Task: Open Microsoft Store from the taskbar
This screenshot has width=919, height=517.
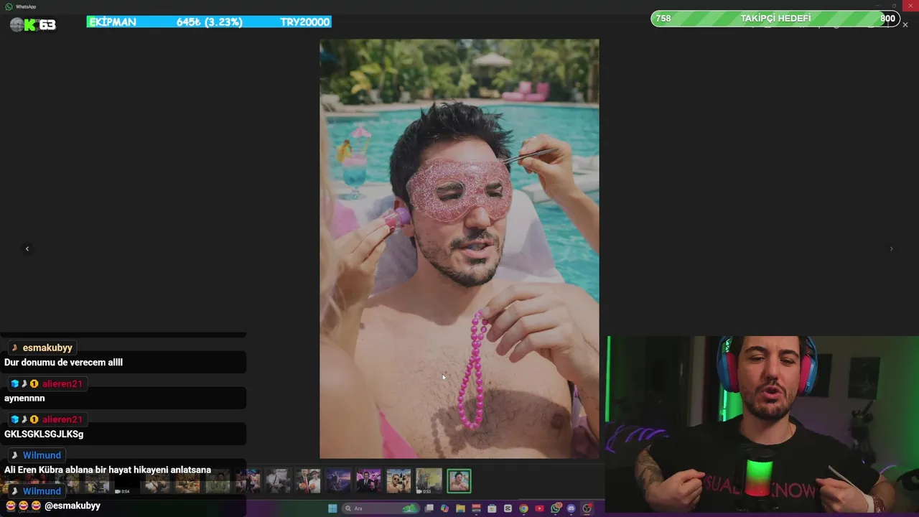Action: click(492, 508)
